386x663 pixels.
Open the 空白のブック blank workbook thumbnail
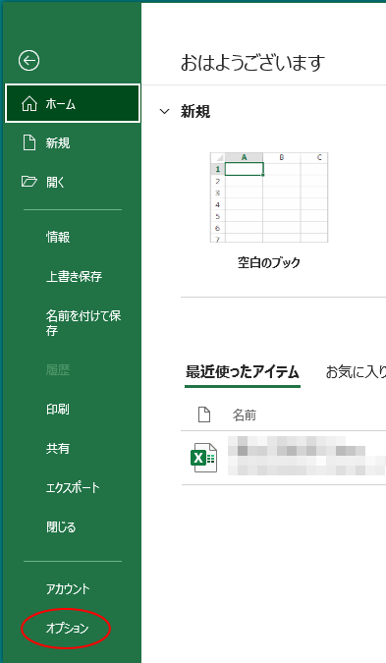click(269, 197)
